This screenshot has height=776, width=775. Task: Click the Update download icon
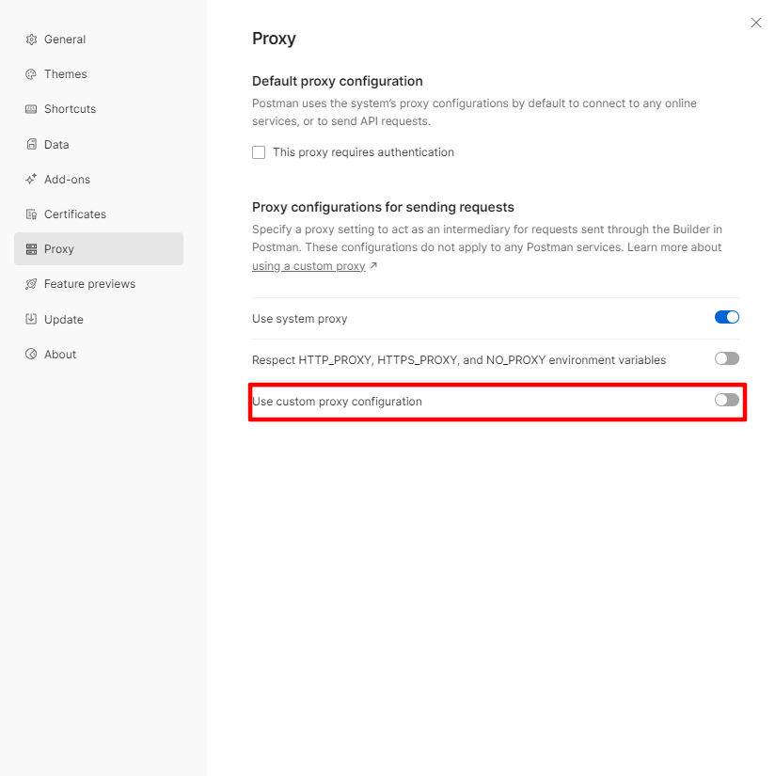(x=31, y=320)
